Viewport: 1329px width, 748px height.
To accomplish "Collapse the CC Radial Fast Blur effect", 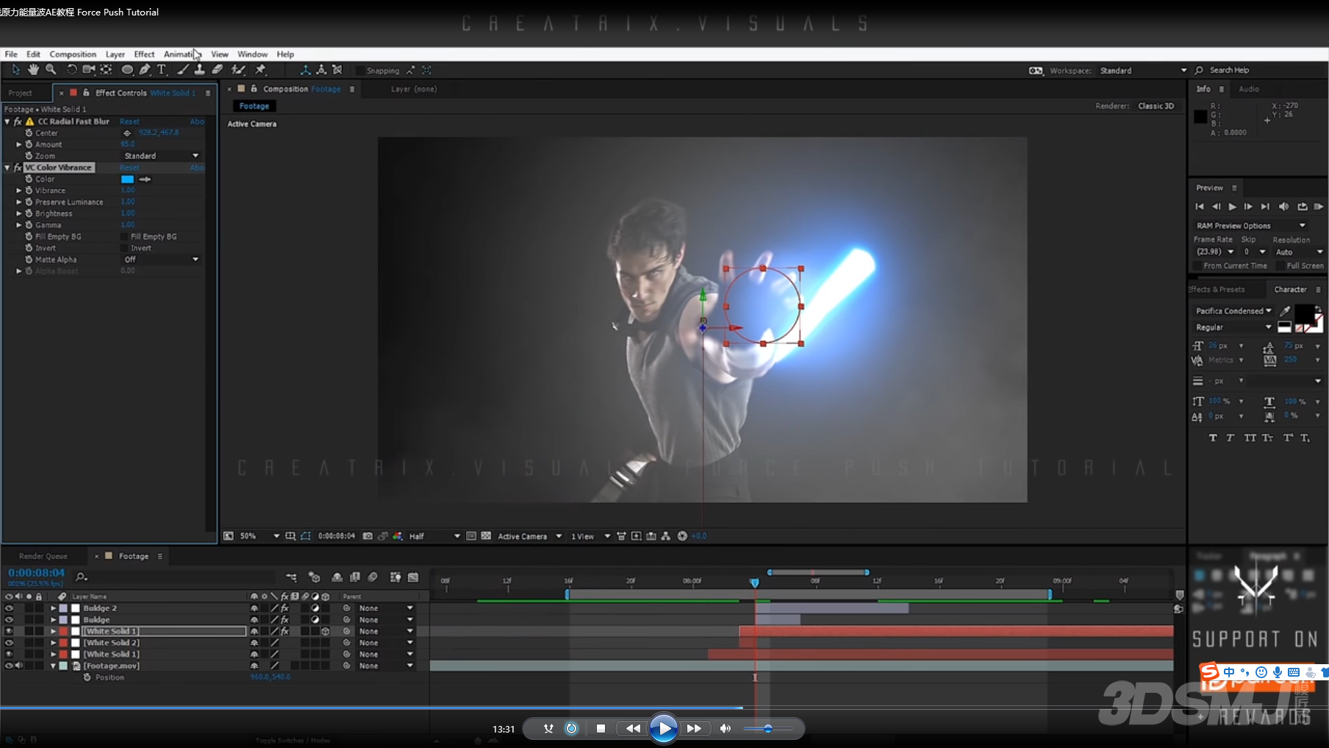I will [x=7, y=121].
